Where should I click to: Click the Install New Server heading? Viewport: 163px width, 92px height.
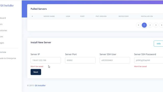(41, 42)
